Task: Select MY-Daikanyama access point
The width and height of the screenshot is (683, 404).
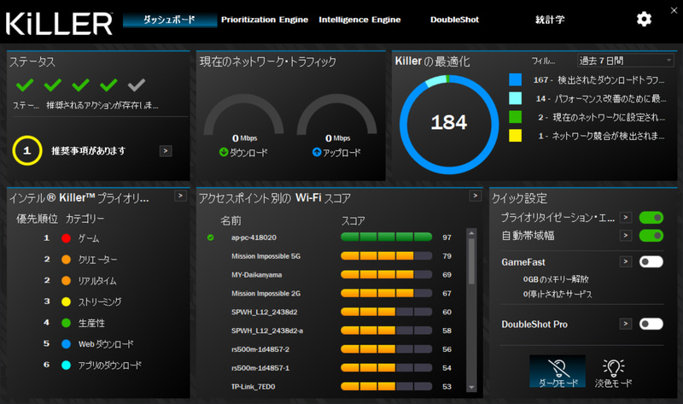Action: pyautogui.click(x=257, y=275)
